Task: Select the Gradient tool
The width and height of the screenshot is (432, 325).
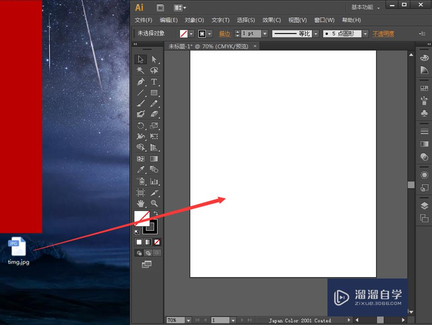Action: pyautogui.click(x=154, y=159)
